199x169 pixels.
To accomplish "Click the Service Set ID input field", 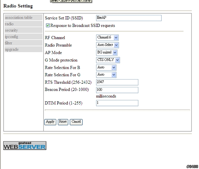I will click(x=129, y=18).
